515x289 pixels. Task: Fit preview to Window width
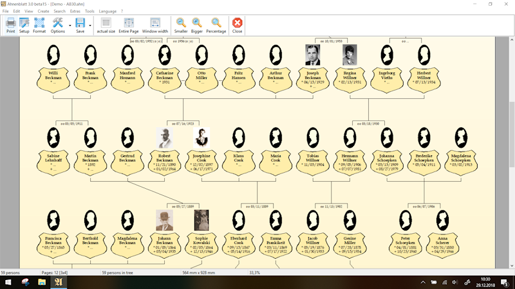pyautogui.click(x=155, y=25)
